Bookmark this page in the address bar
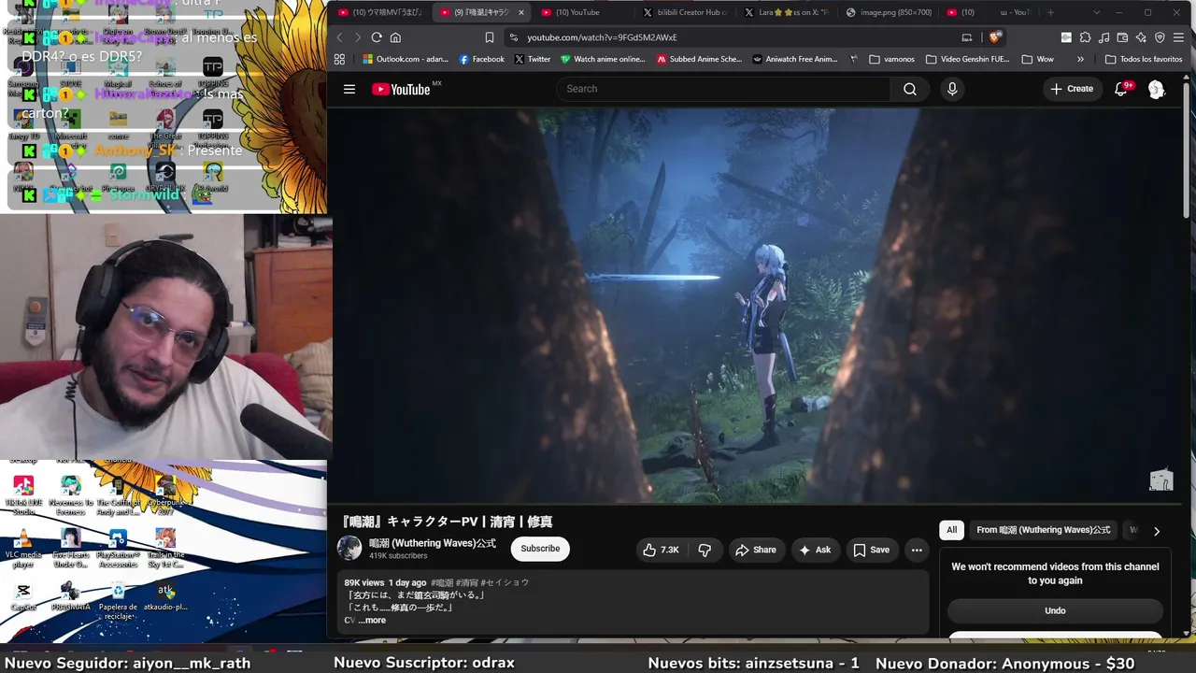The width and height of the screenshot is (1196, 673). click(x=489, y=37)
